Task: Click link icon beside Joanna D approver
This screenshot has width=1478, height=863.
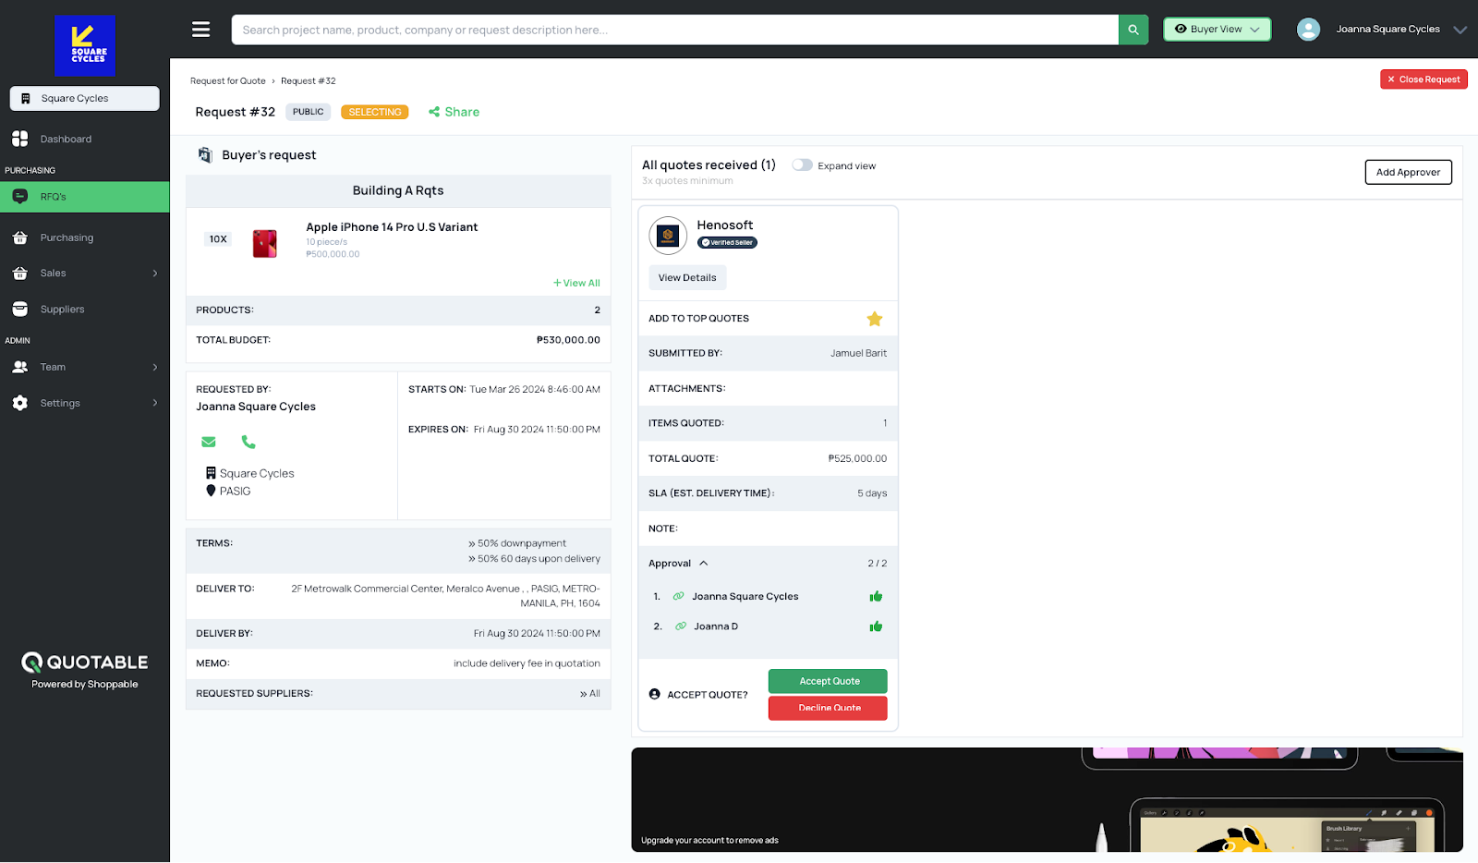Action: (681, 626)
